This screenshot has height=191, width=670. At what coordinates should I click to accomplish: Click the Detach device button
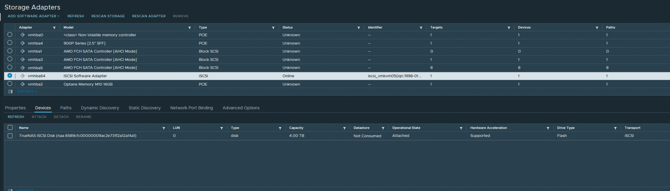coord(61,117)
